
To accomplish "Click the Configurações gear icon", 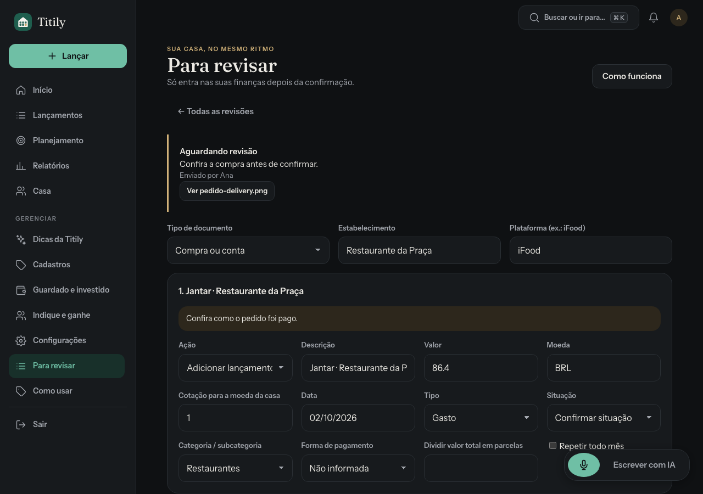I will click(x=21, y=340).
